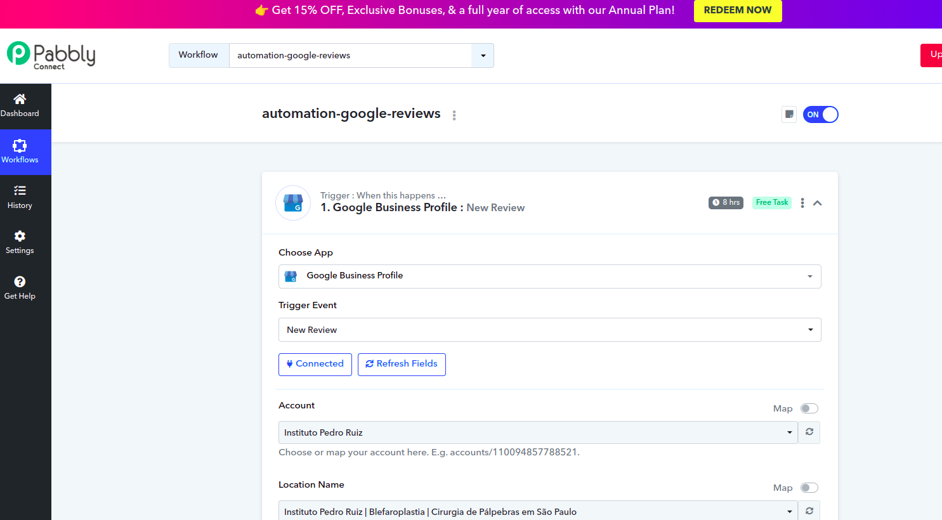
Task: Open the Choose App dropdown
Action: [550, 276]
